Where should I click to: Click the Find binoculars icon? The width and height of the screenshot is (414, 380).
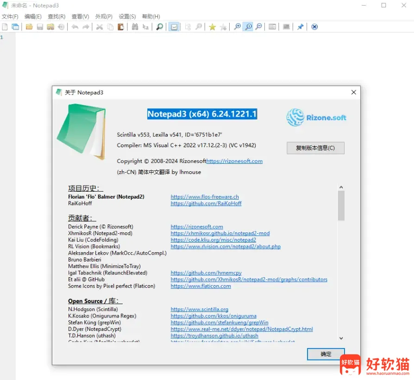(x=135, y=27)
